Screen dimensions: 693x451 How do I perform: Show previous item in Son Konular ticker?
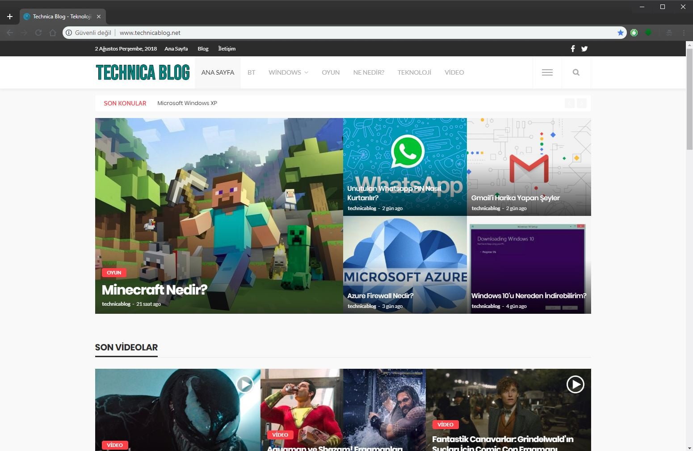[570, 103]
